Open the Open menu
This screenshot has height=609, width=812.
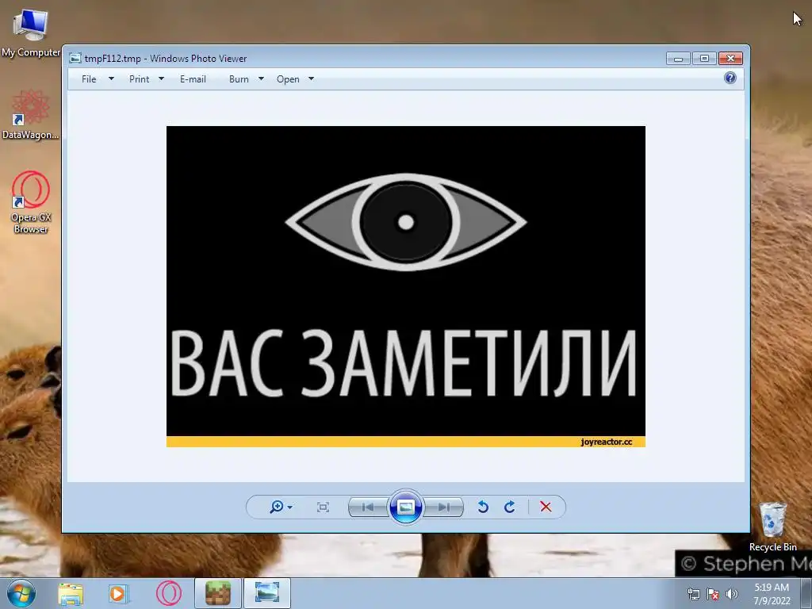288,79
